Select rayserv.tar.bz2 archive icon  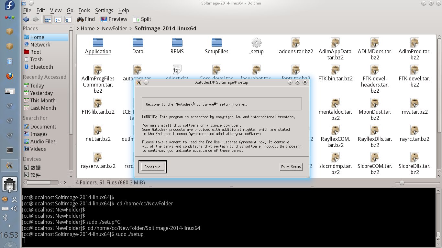(98, 157)
